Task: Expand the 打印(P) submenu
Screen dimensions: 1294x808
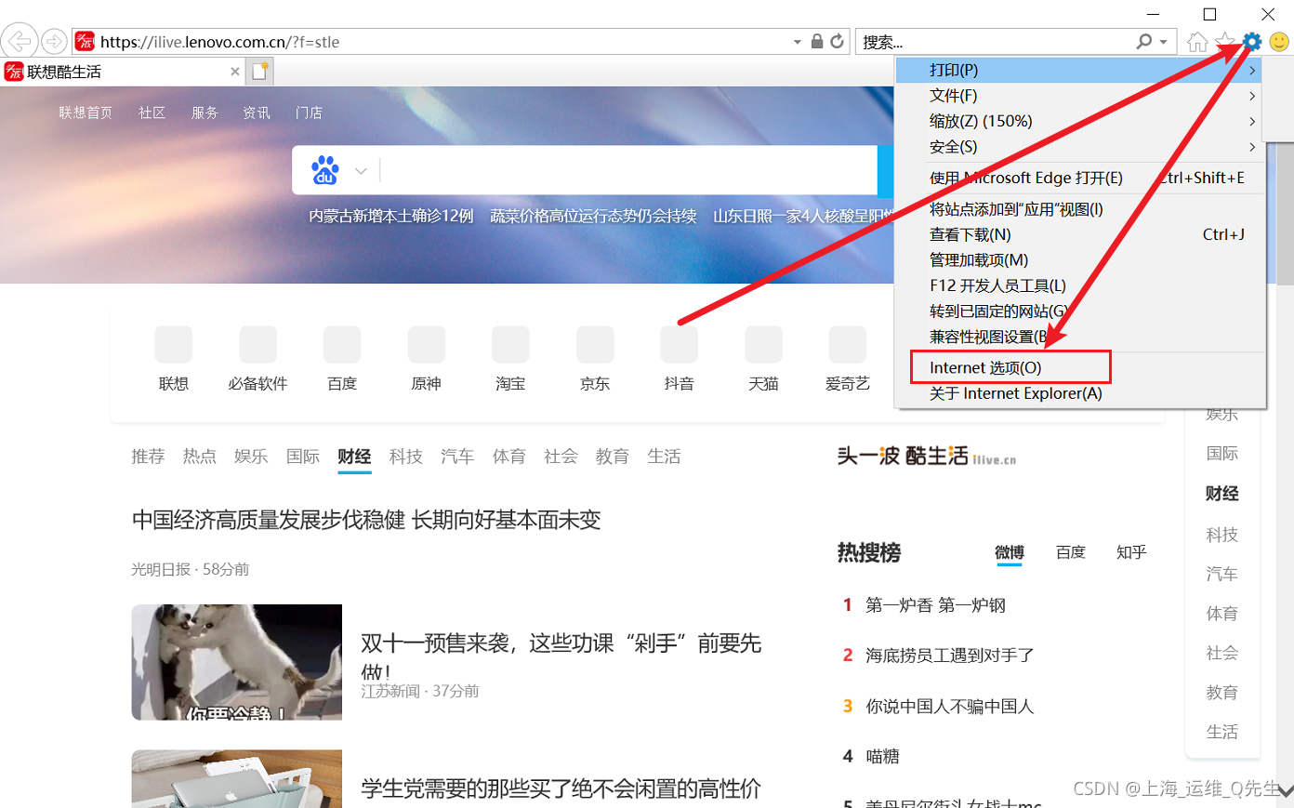Action: (x=1080, y=70)
